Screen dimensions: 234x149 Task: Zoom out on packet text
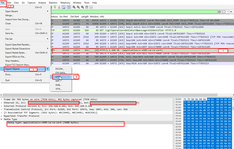click(78, 7)
